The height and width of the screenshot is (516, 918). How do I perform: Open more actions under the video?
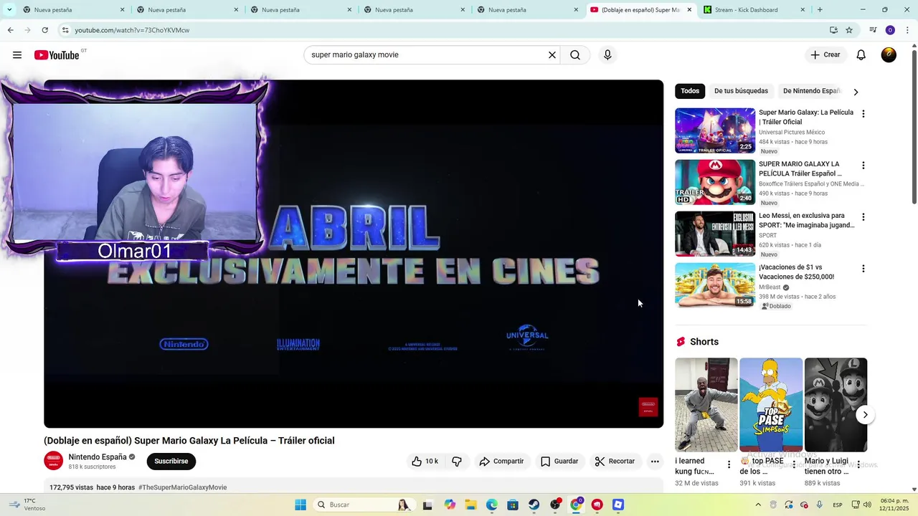(x=655, y=462)
